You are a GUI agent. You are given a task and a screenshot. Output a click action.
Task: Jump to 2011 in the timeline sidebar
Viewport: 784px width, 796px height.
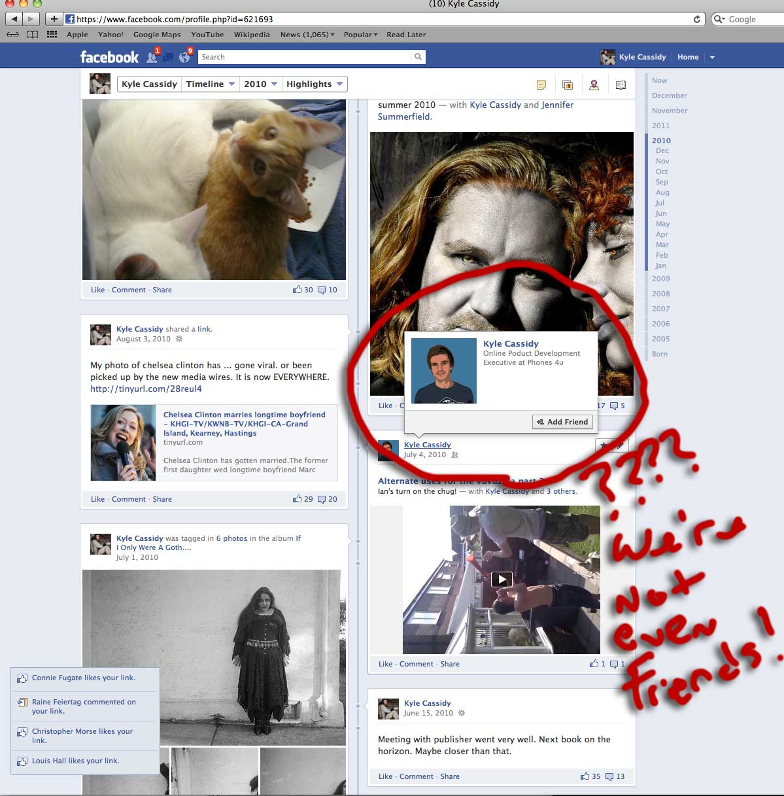point(660,126)
